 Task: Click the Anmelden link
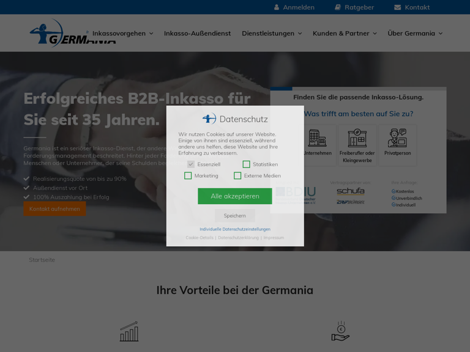click(x=299, y=7)
